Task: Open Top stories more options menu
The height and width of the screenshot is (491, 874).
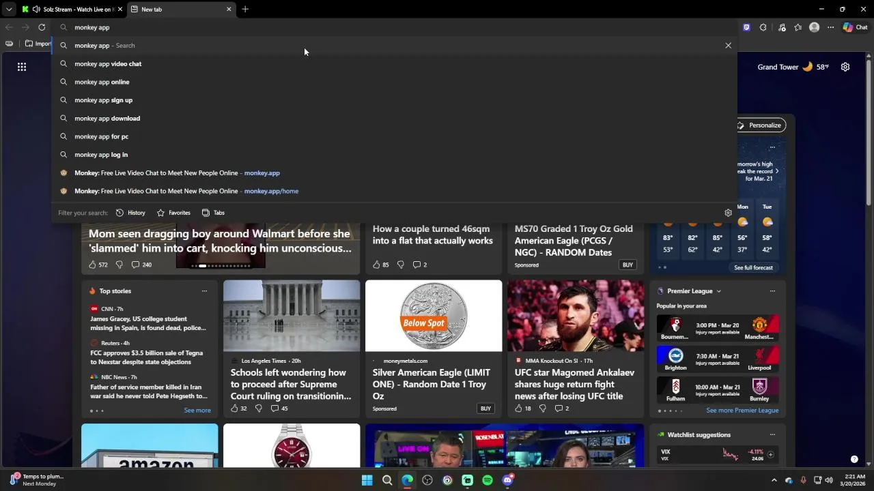Action: (204, 291)
